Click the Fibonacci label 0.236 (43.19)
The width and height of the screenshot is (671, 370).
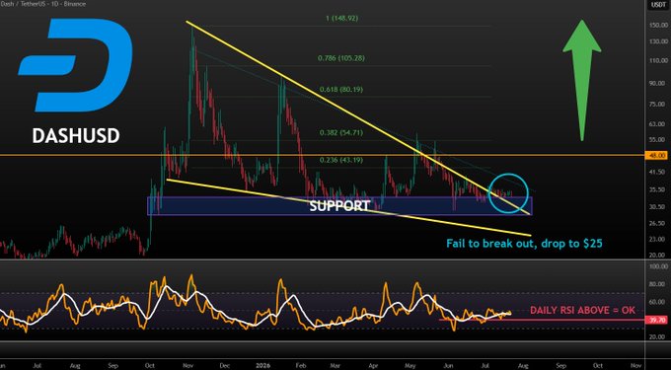(x=341, y=160)
